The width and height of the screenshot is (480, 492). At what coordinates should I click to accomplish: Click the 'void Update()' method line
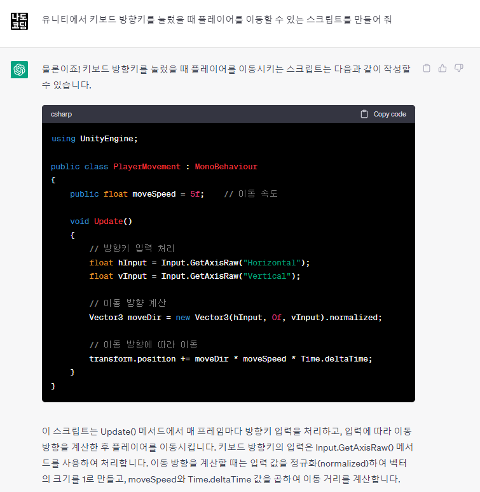101,221
